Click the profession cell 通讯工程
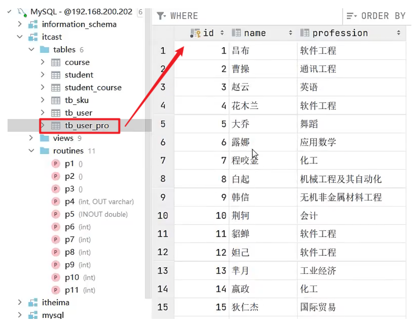Screen dimensions: 420x325 [352, 69]
